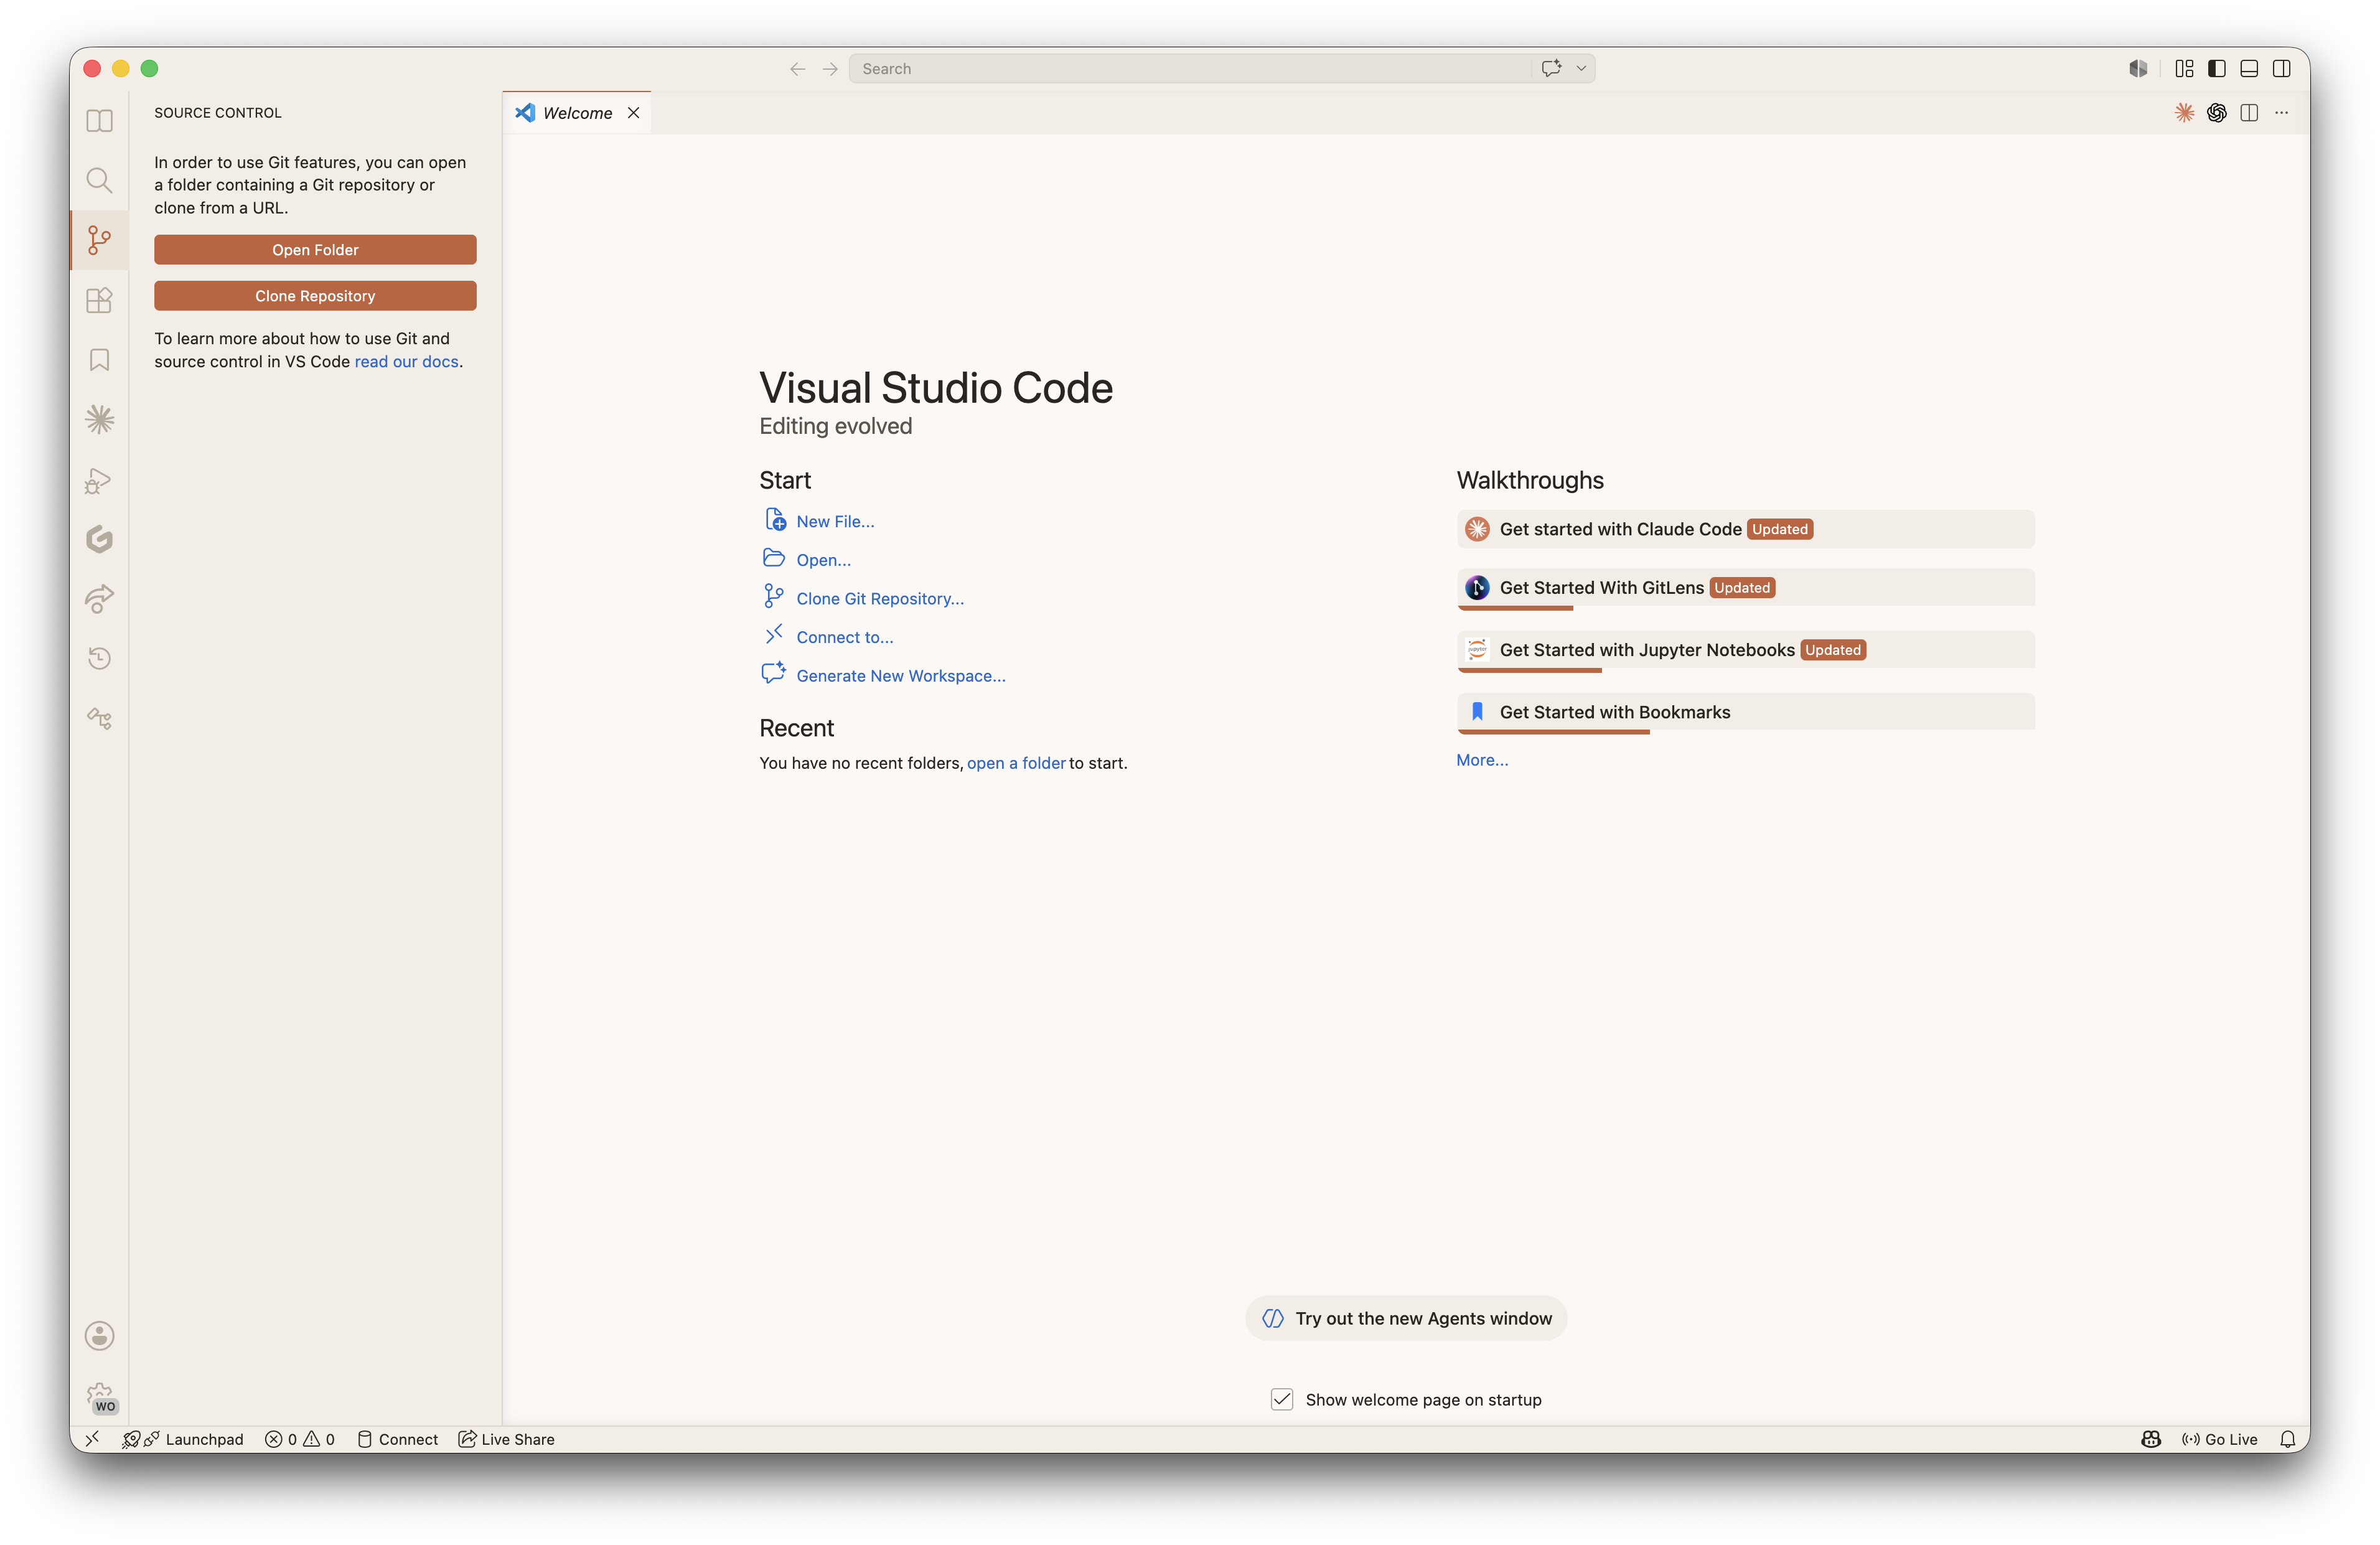This screenshot has width=2380, height=1545.
Task: Open the GitLens view in activity bar
Action: pyautogui.click(x=99, y=539)
